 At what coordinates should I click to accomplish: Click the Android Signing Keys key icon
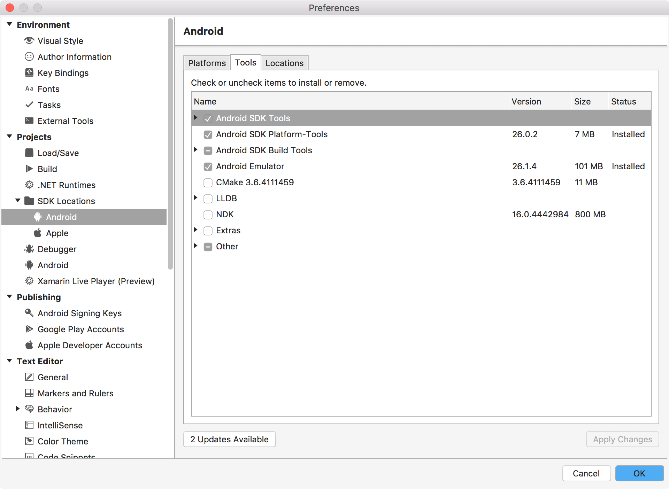pyautogui.click(x=29, y=313)
